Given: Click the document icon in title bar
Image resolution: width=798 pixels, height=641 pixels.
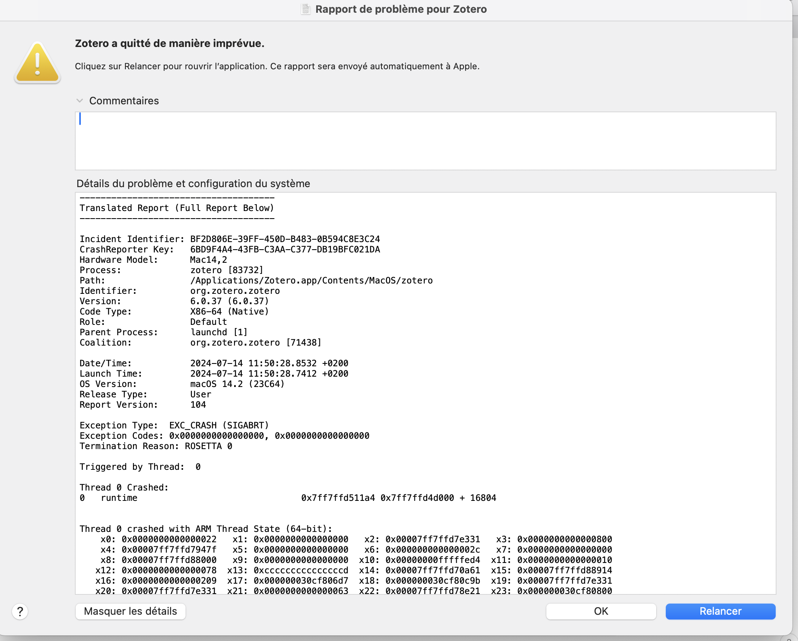Looking at the screenshot, I should tap(305, 9).
